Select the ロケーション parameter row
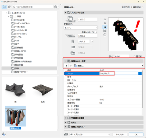Image resolution: width=146 pixels, height=138 pixels. tap(103, 80)
